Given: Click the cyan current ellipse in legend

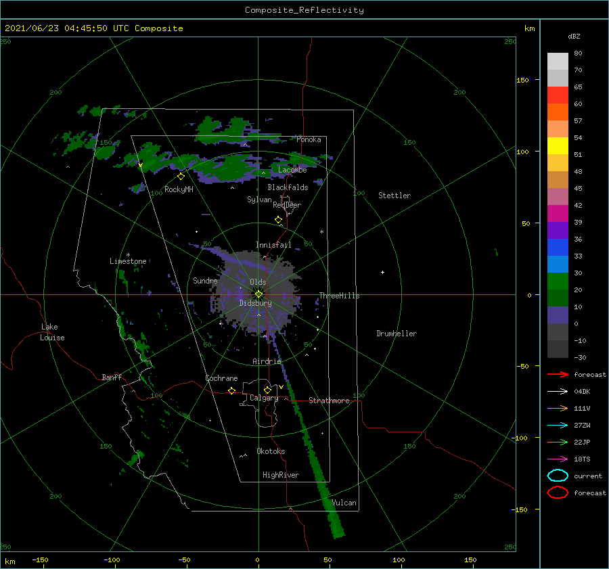Looking at the screenshot, I should pos(558,476).
